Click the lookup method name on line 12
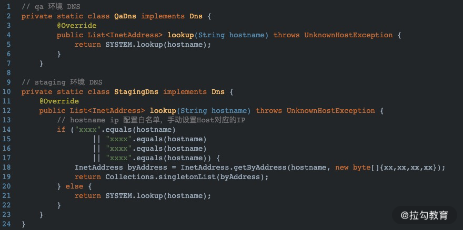 (x=163, y=111)
